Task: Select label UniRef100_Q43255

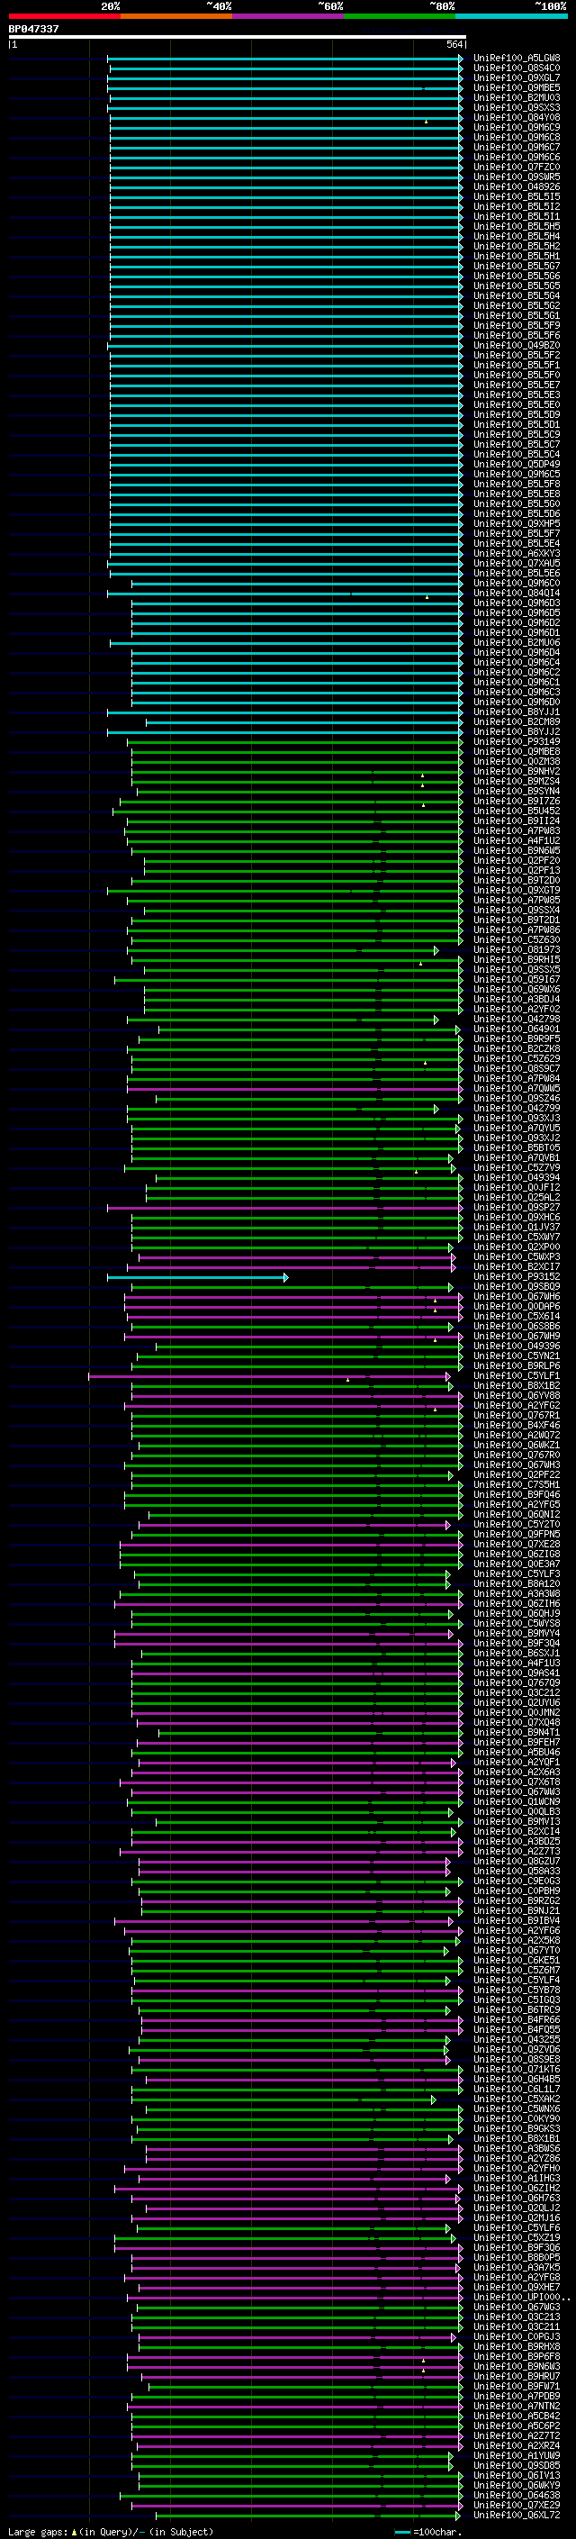Action: click(517, 2038)
